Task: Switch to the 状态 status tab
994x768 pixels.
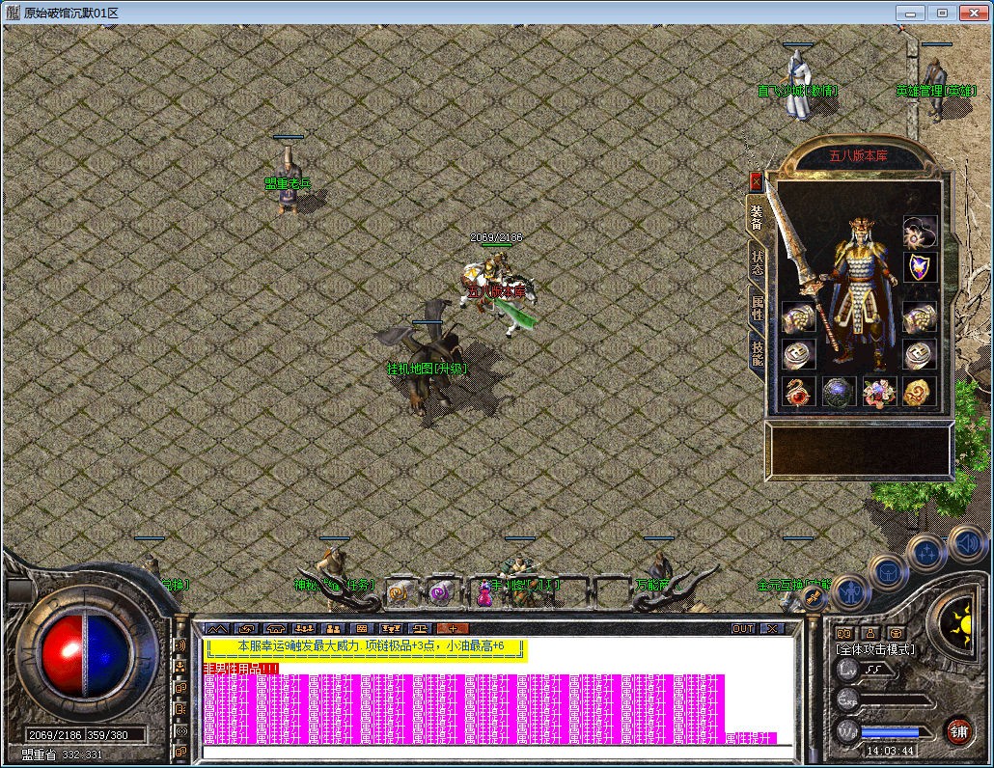Action: (757, 262)
